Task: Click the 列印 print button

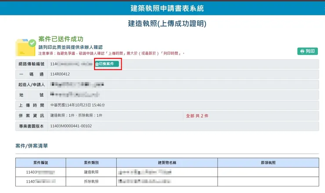Action: tap(307, 51)
